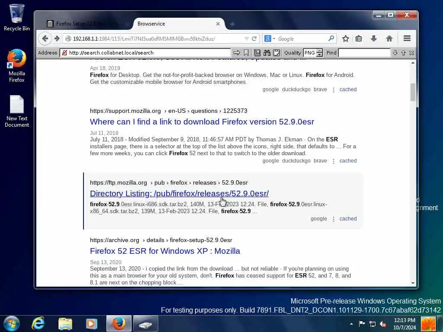Click the magnifier icon in the Google search box
443x332 pixels.
click(331, 38)
